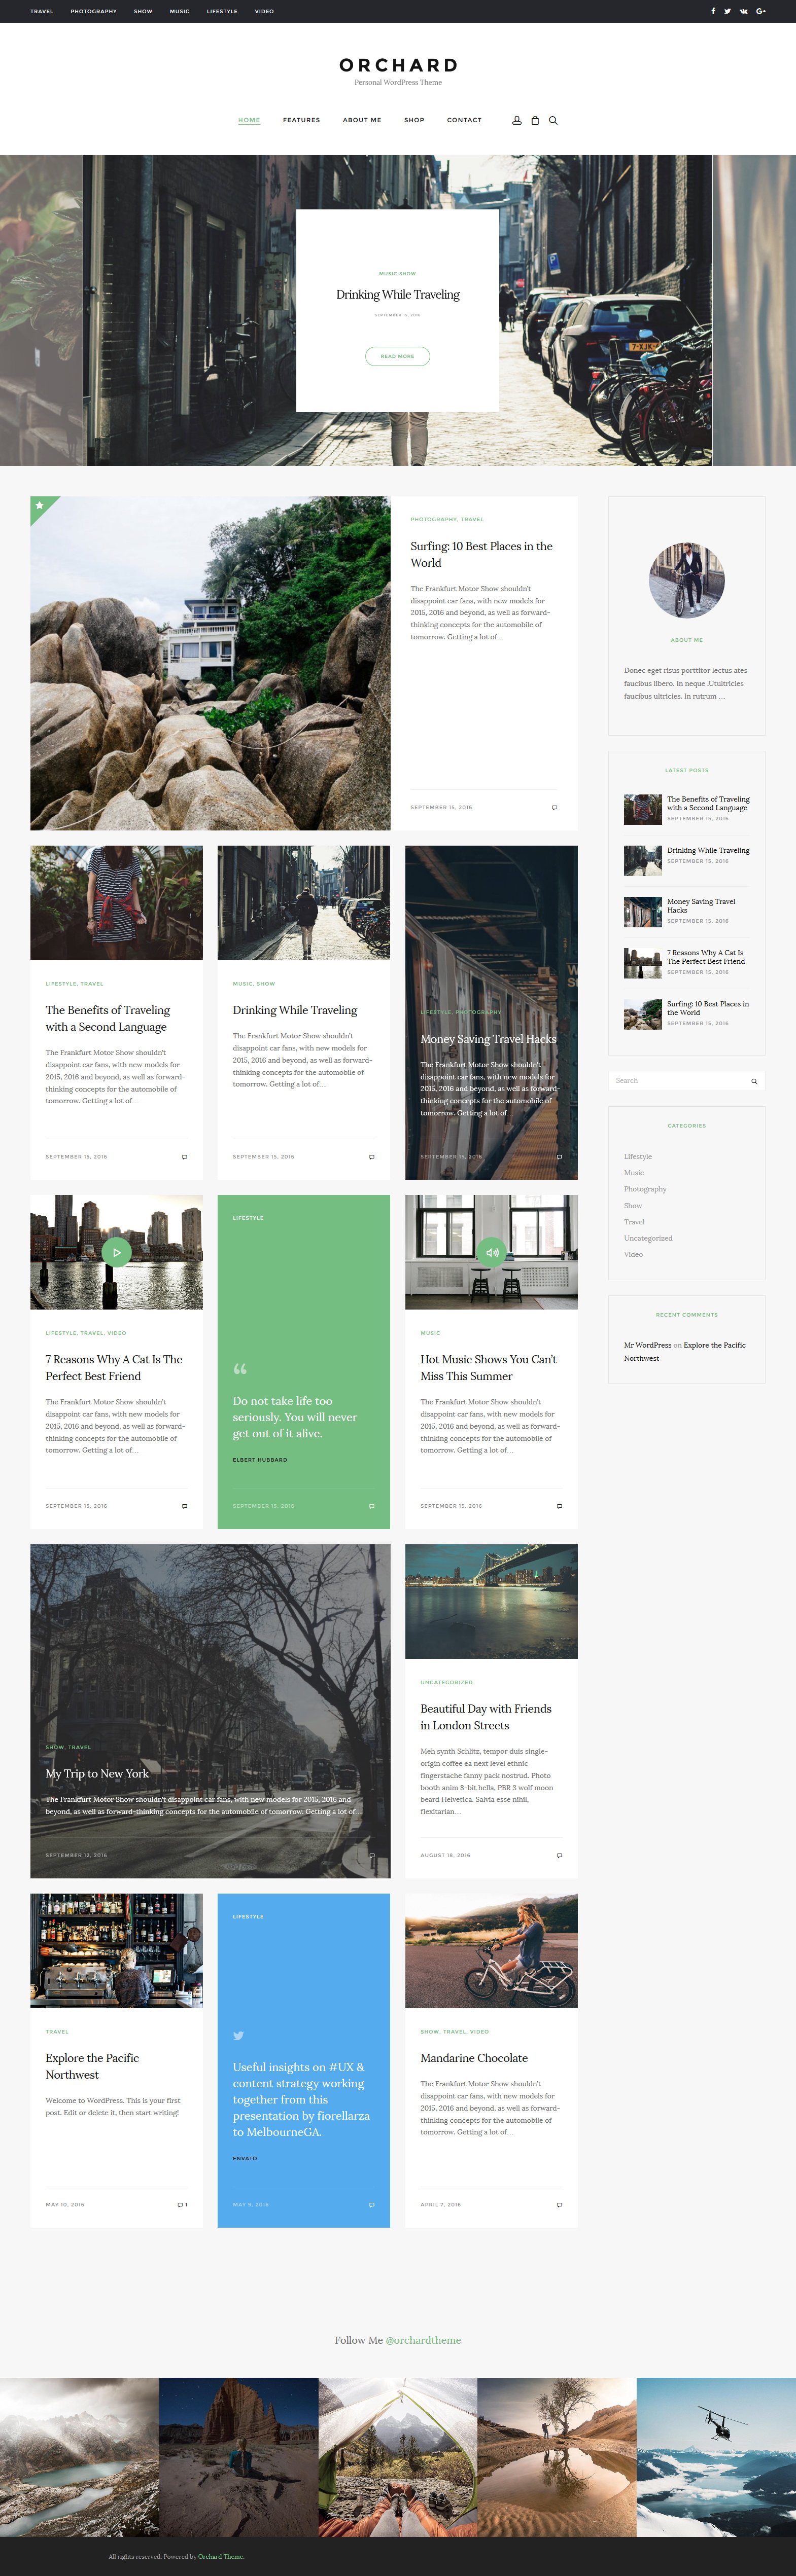
Task: Open the @orchardtheme Instagram link
Action: (424, 2340)
